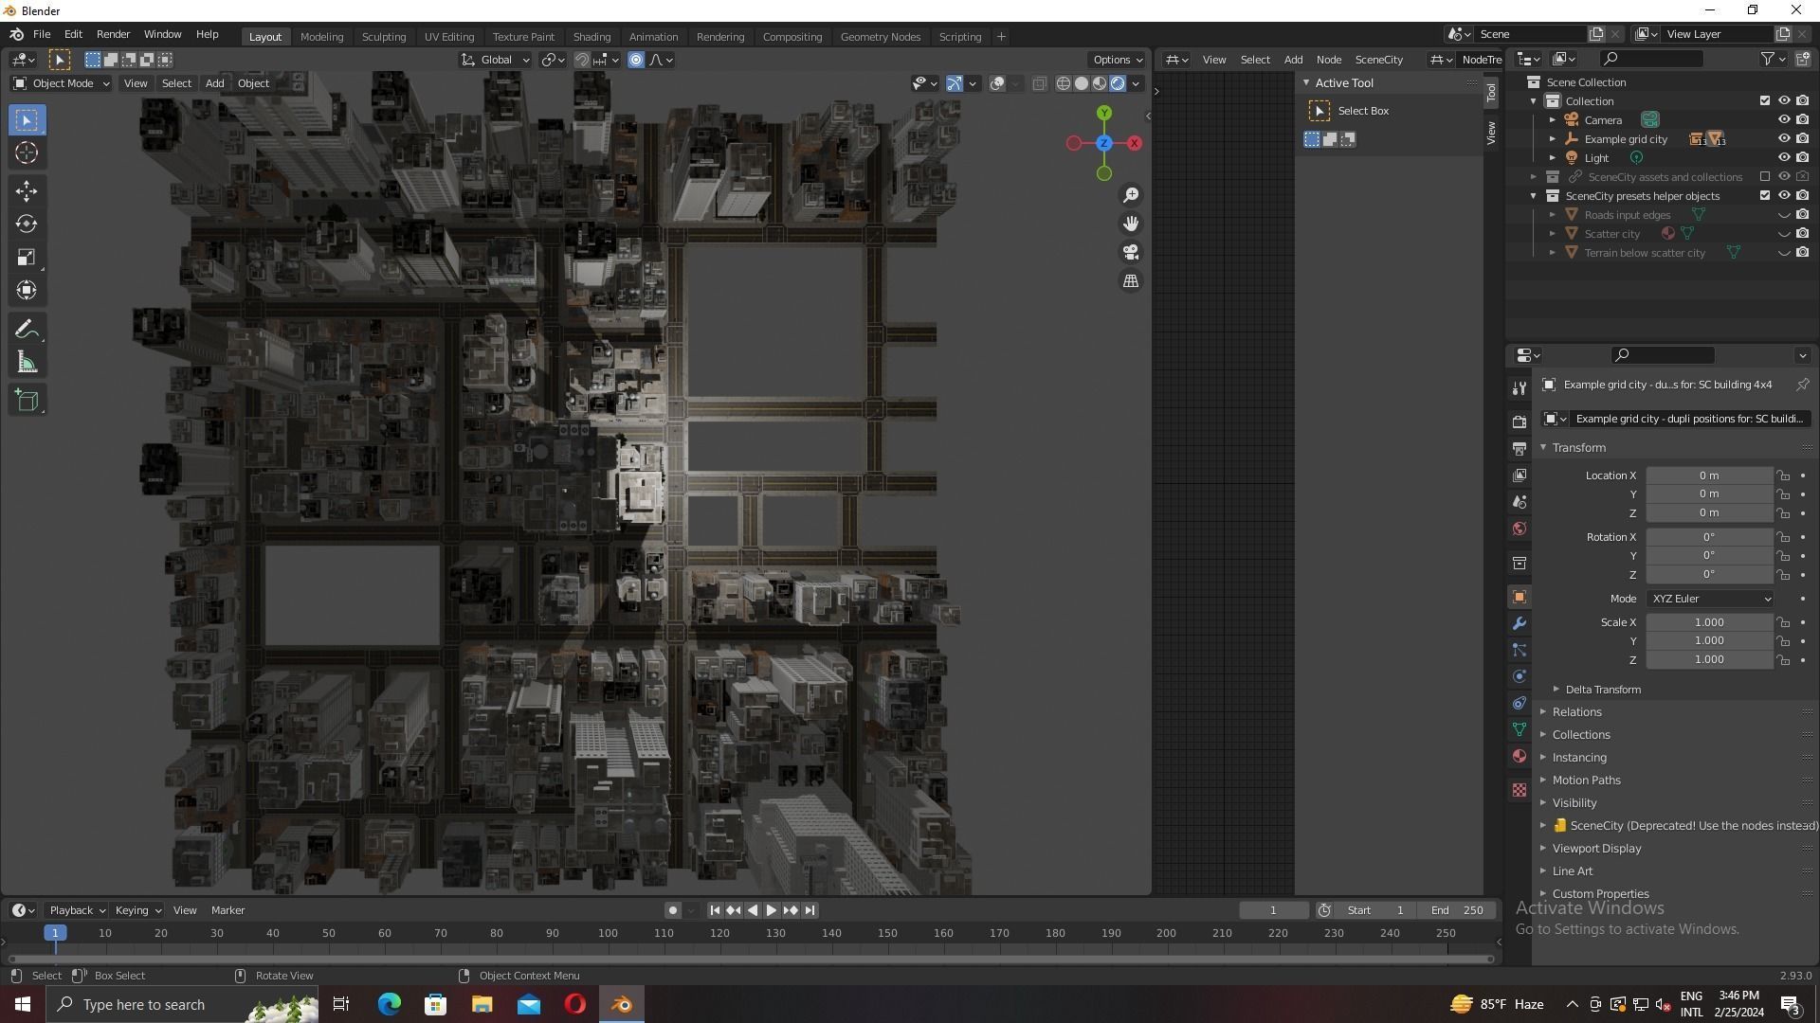Image resolution: width=1820 pixels, height=1023 pixels.
Task: Hide Camera in viewport
Action: point(1783,120)
